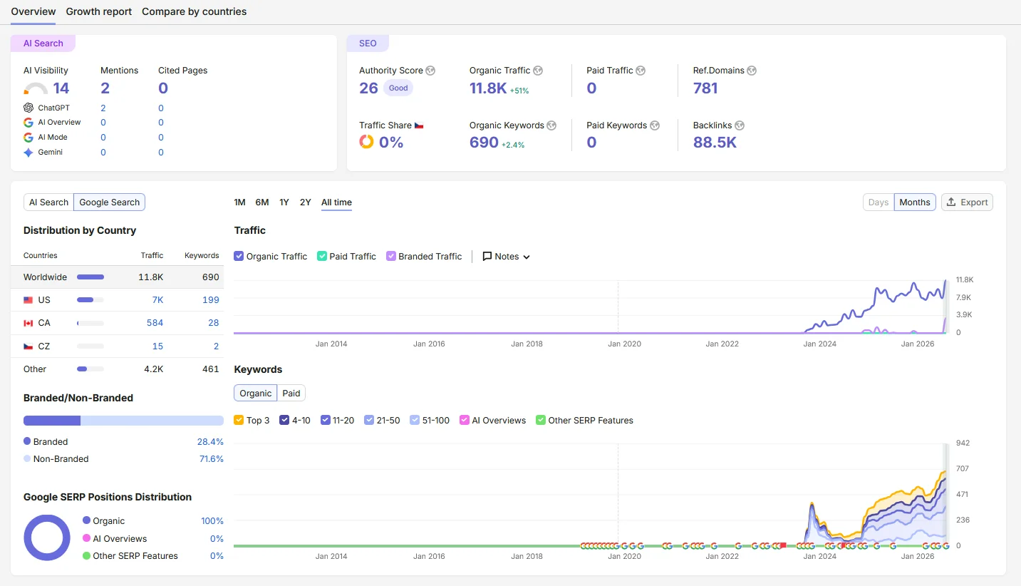Switch to the AI Search view button
1021x586 pixels.
click(x=48, y=202)
